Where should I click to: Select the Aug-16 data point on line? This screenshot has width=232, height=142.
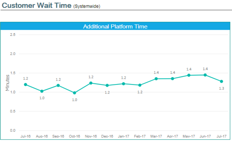click(x=42, y=91)
